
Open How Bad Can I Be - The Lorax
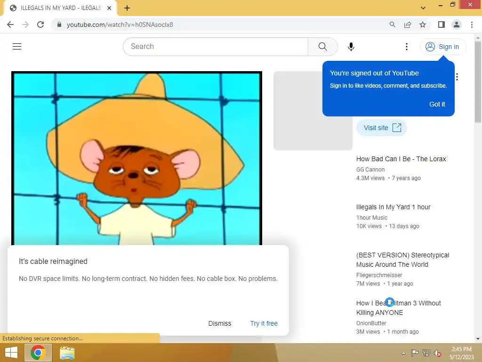click(401, 159)
